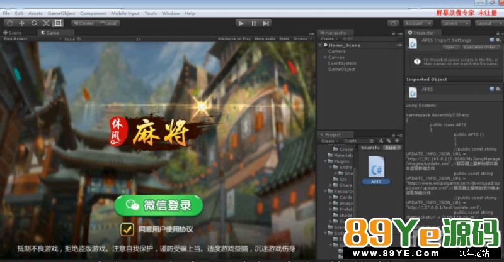The height and width of the screenshot is (262, 504).
Task: Click the Open... button in Inspector
Action: point(451,48)
